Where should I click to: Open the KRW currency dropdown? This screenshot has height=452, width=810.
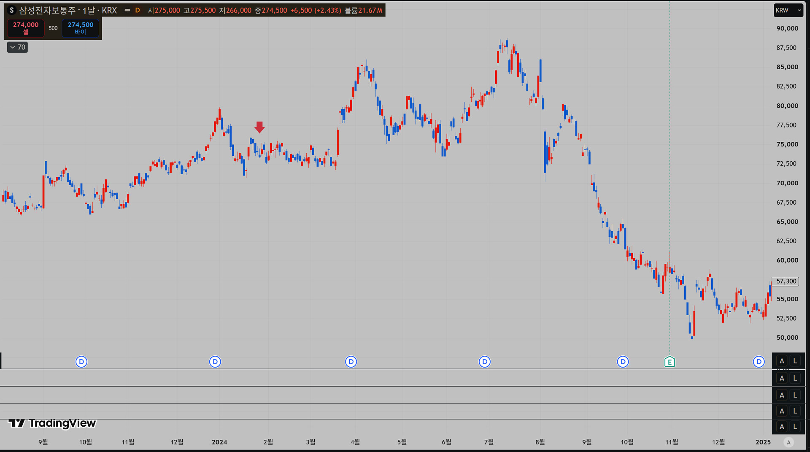(788, 10)
